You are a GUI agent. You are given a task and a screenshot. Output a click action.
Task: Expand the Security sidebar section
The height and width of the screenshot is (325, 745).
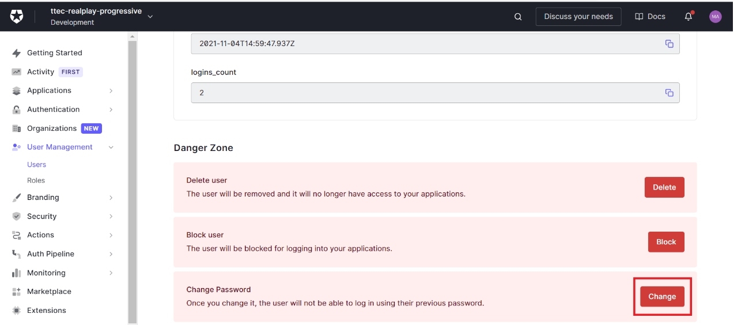(x=111, y=217)
